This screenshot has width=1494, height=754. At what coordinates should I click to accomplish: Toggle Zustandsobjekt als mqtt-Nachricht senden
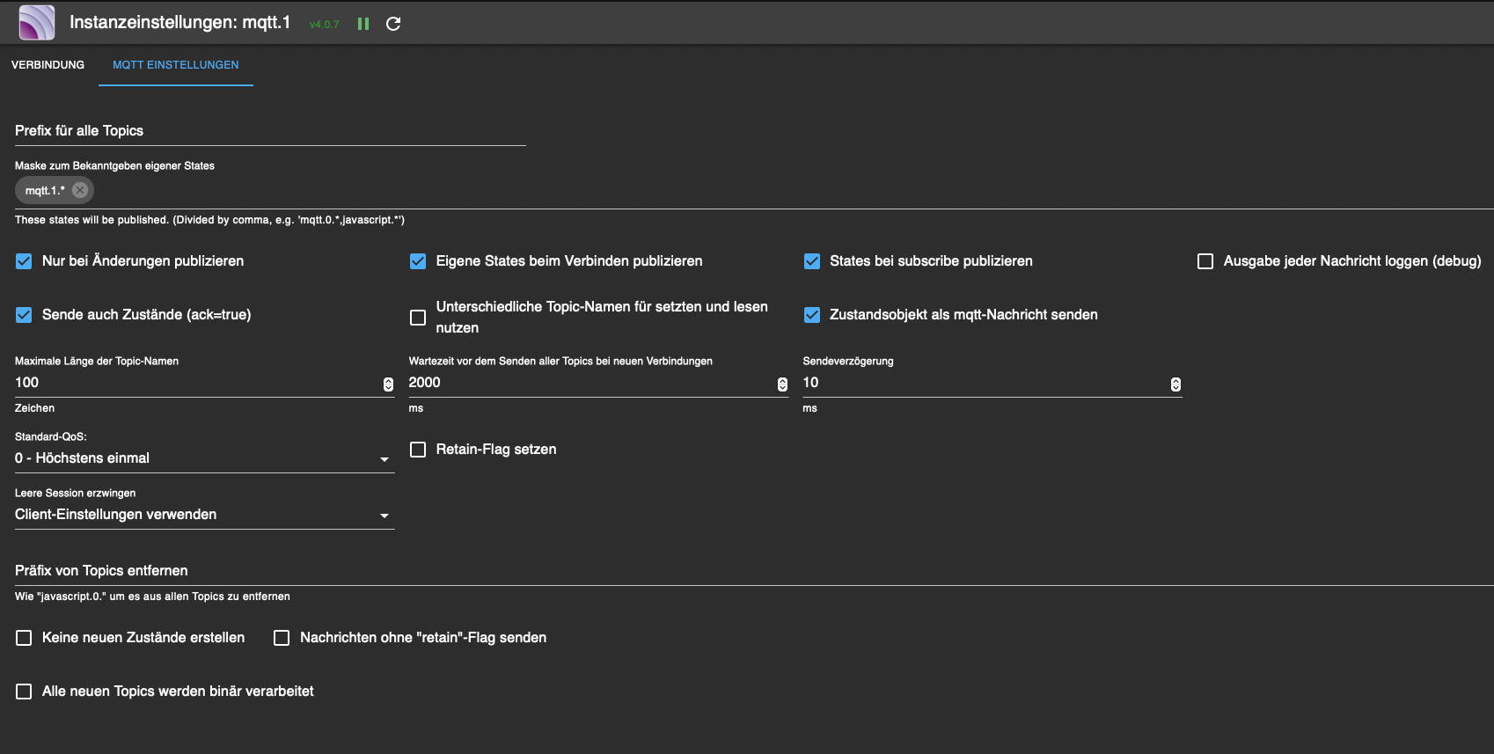812,315
